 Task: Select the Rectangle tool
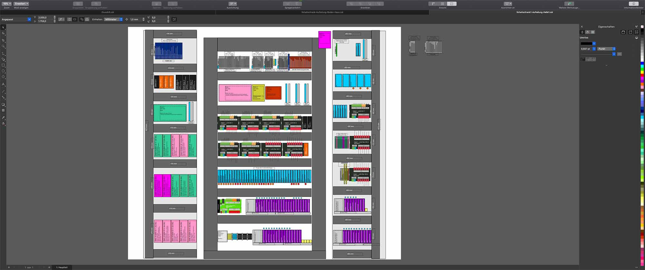4,65
